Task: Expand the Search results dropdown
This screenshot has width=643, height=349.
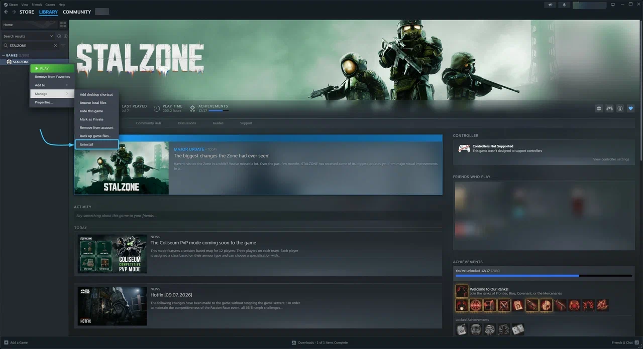Action: click(x=28, y=36)
